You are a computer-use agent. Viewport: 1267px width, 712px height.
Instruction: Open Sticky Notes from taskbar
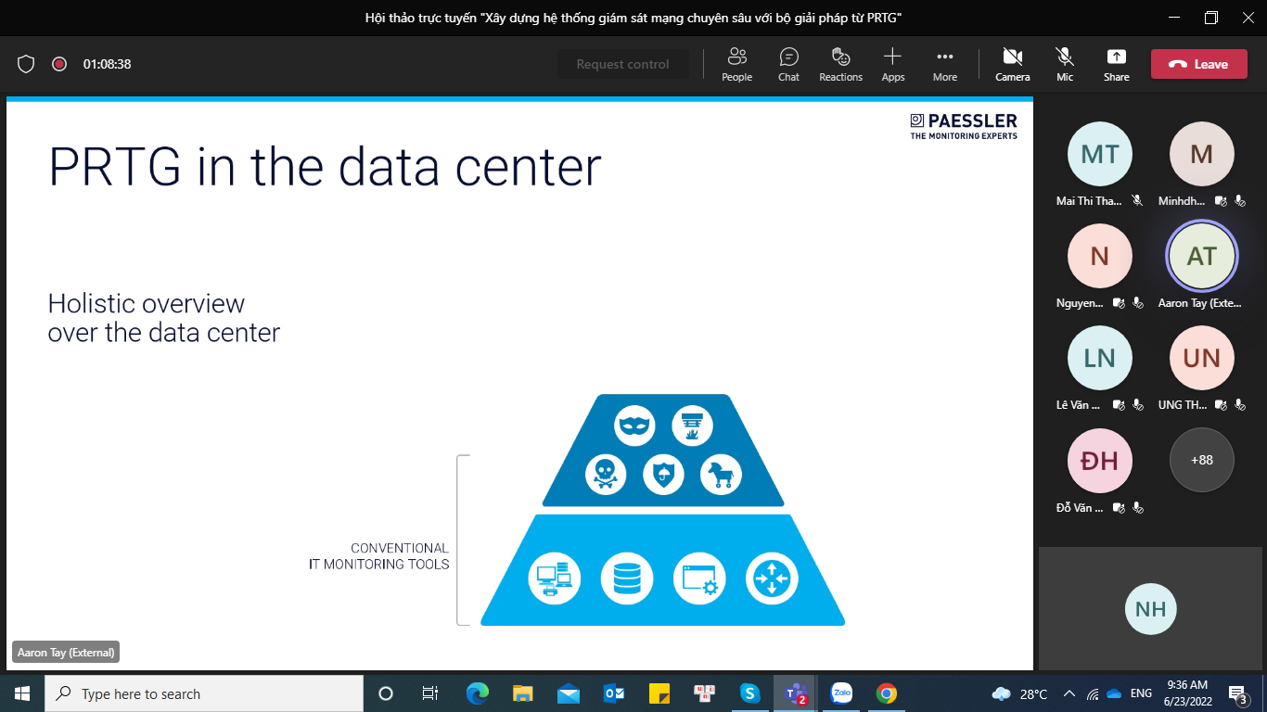[659, 693]
